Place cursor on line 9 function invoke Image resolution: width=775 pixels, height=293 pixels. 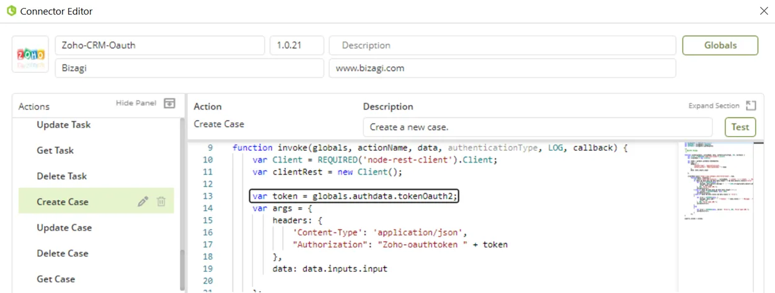(x=430, y=148)
